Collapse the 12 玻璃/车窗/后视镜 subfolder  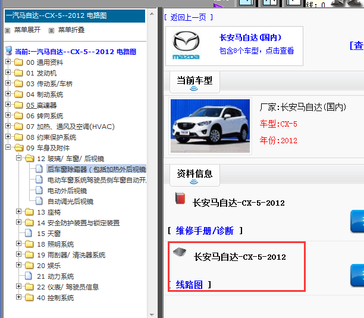19,158
